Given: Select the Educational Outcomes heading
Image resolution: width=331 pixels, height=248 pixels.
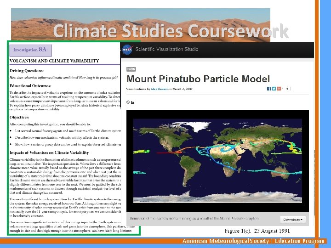Looking at the screenshot, I should click(30, 85).
